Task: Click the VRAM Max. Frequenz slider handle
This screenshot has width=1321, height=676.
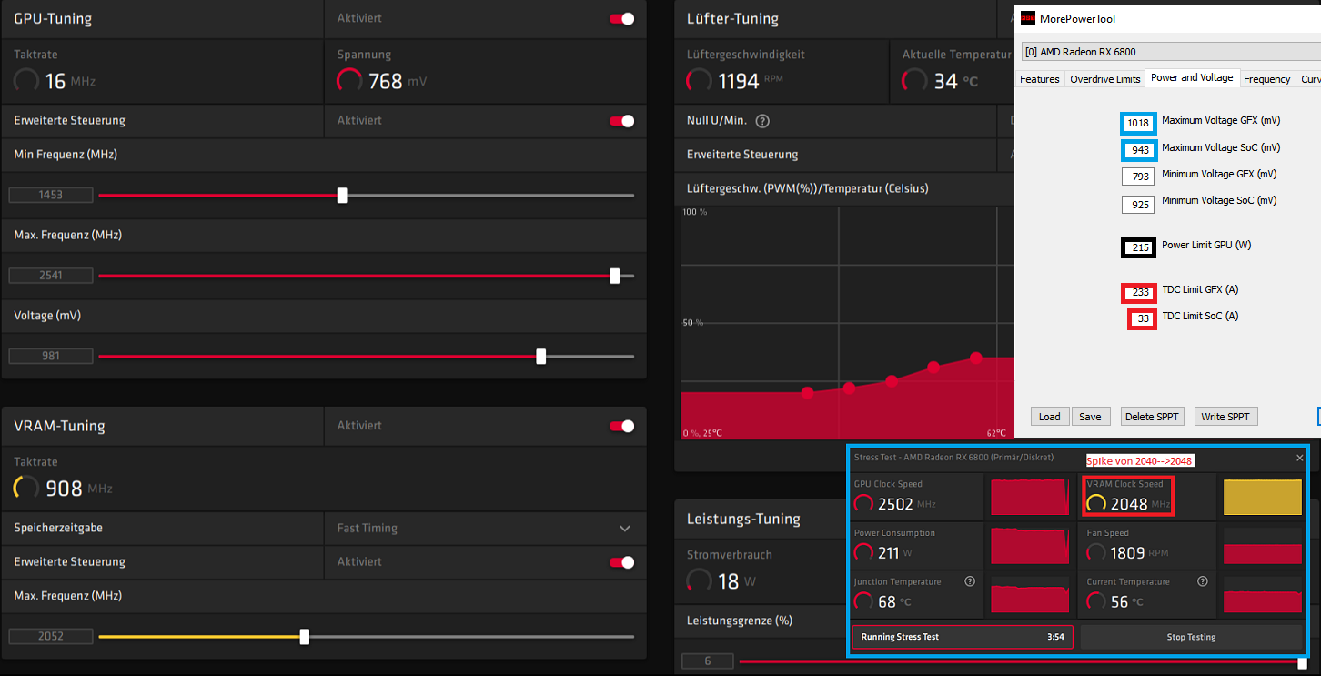Action: coord(305,636)
